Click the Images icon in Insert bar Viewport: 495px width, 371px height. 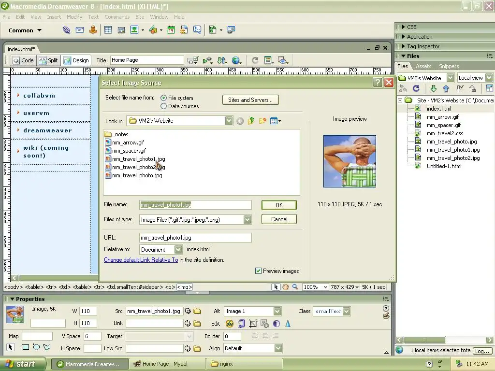[134, 30]
